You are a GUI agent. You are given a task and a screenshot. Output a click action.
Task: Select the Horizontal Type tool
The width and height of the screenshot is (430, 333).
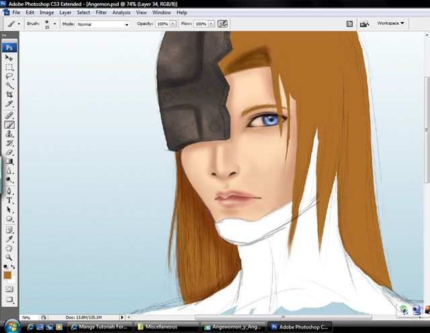[x=9, y=200]
